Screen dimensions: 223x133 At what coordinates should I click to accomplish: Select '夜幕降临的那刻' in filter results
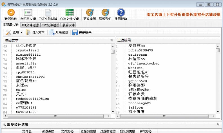click(x=143, y=98)
